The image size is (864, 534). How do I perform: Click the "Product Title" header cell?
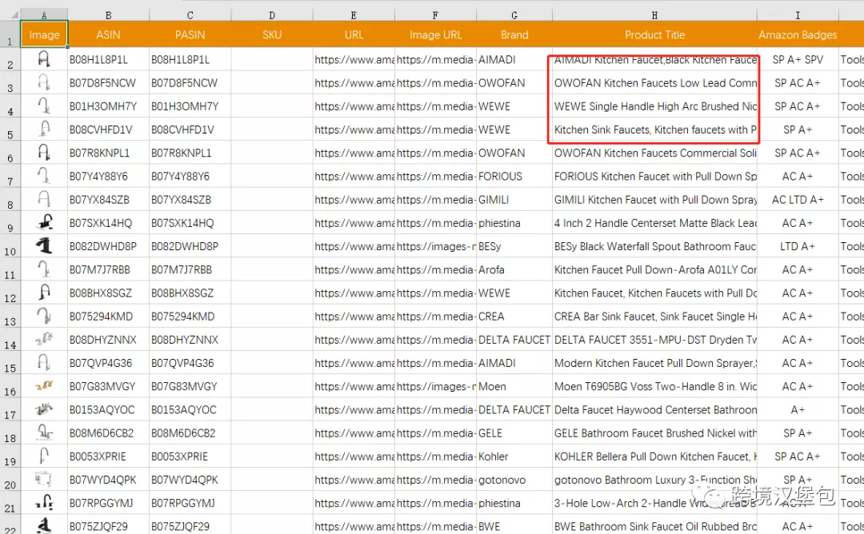coord(654,35)
